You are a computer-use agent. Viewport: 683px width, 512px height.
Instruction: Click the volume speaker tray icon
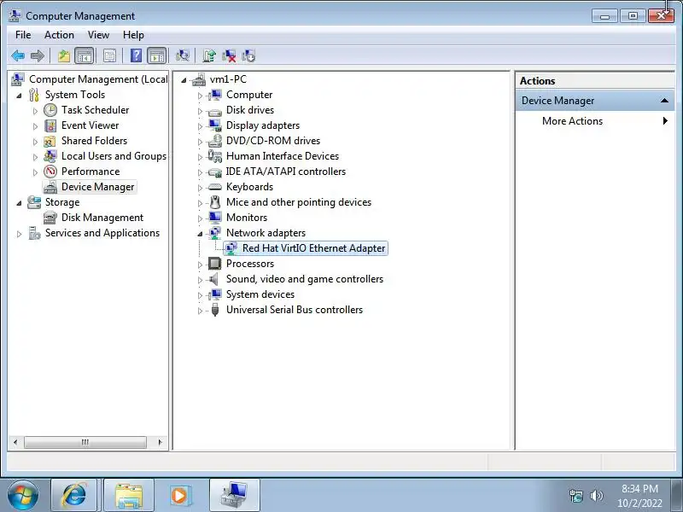point(596,496)
